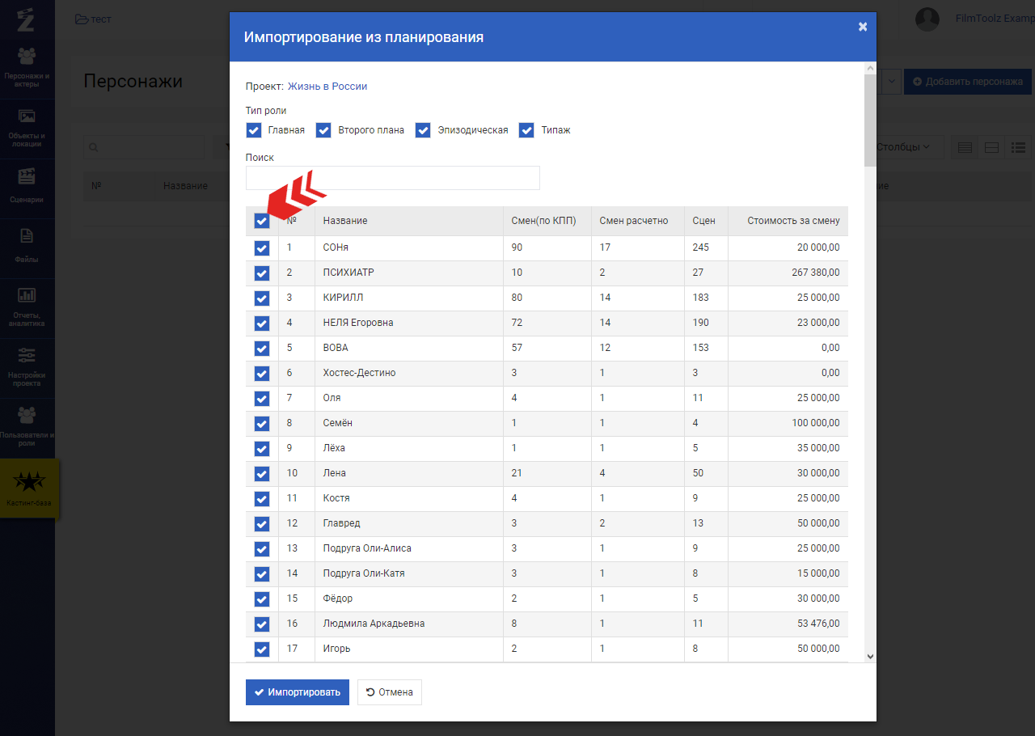Uncheck the Хостес-Дестино row checkbox
This screenshot has height=736, width=1035.
(262, 374)
